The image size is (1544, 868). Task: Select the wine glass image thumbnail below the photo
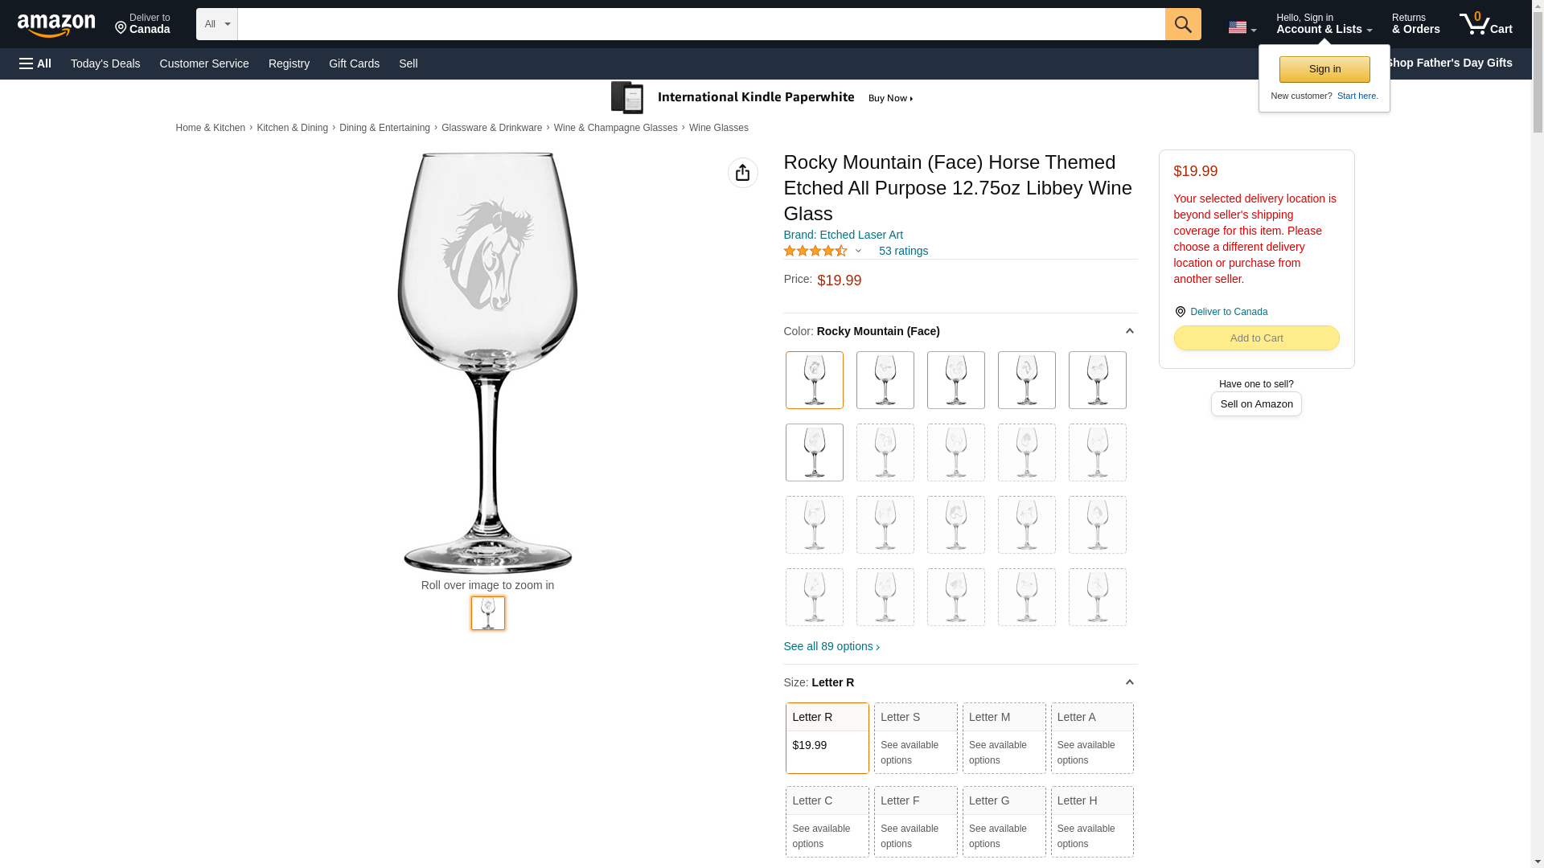pyautogui.click(x=487, y=613)
